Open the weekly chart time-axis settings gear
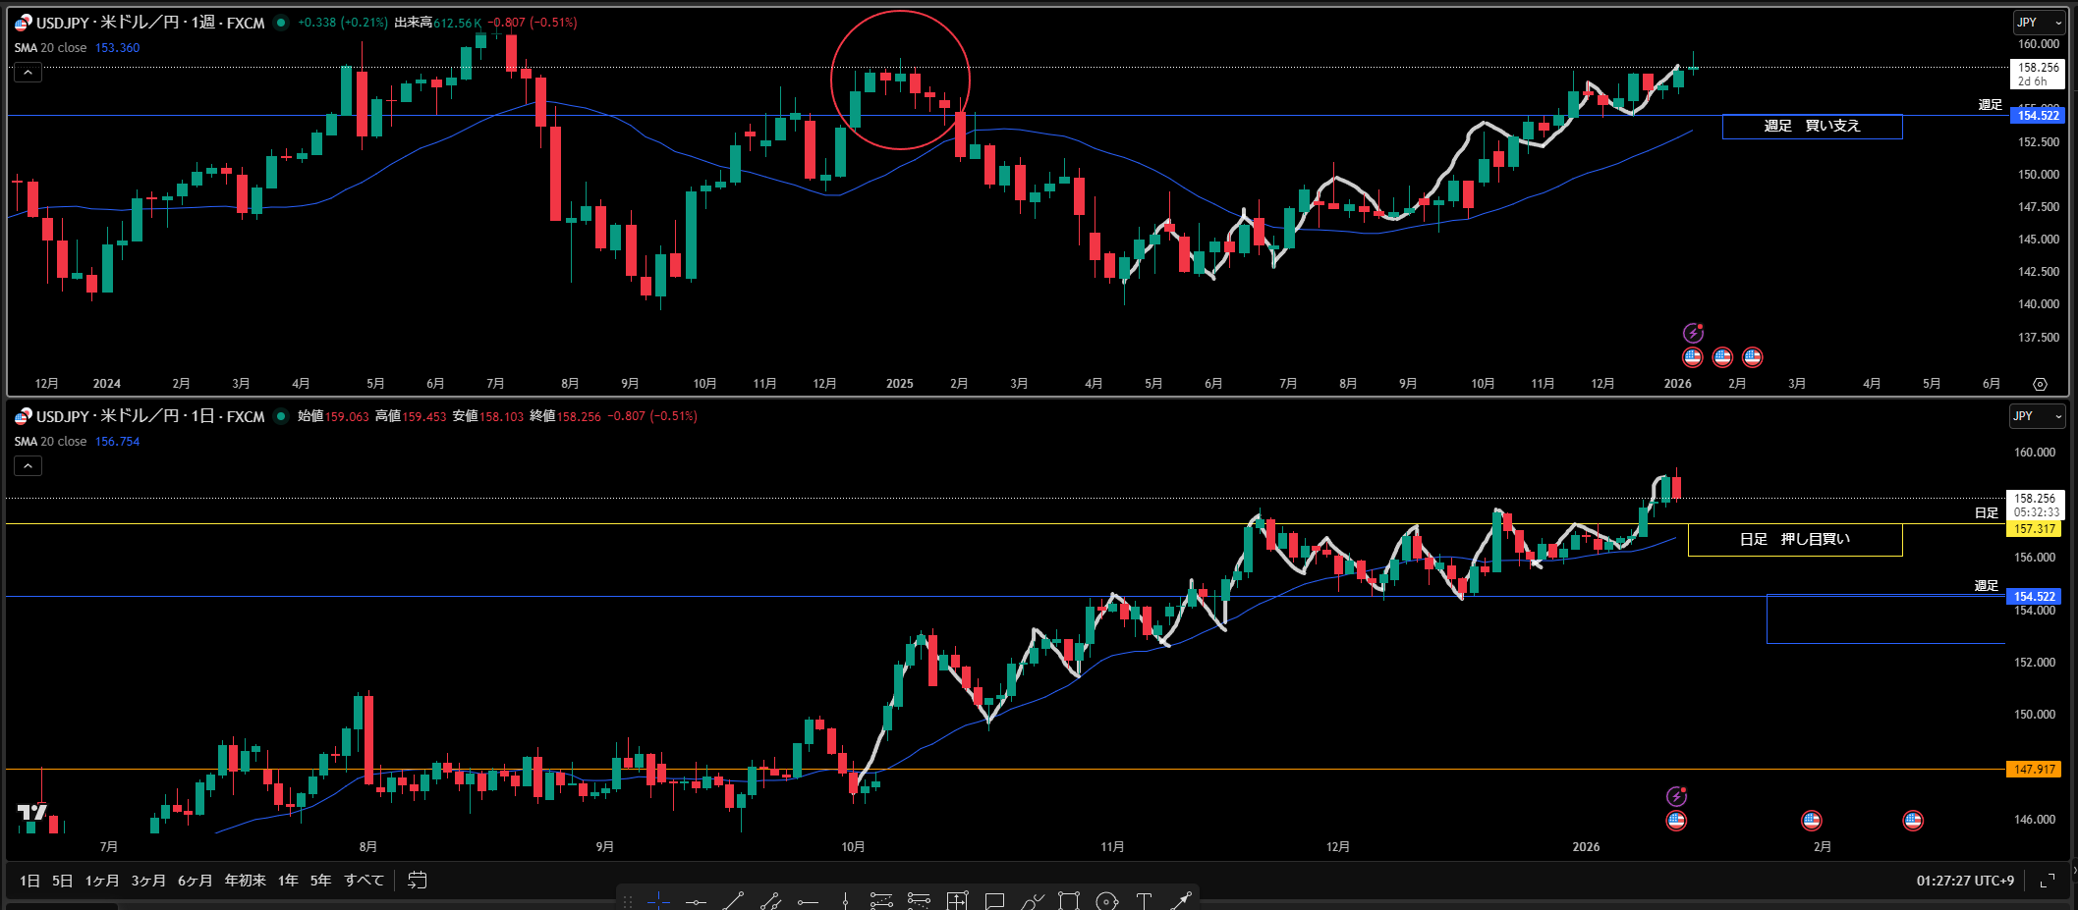2078x910 pixels. (x=2040, y=384)
